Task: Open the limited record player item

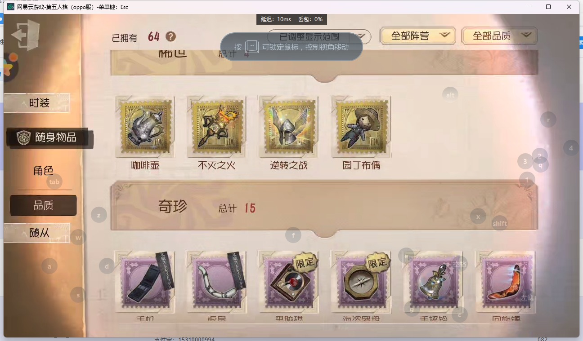Action: tap(288, 282)
